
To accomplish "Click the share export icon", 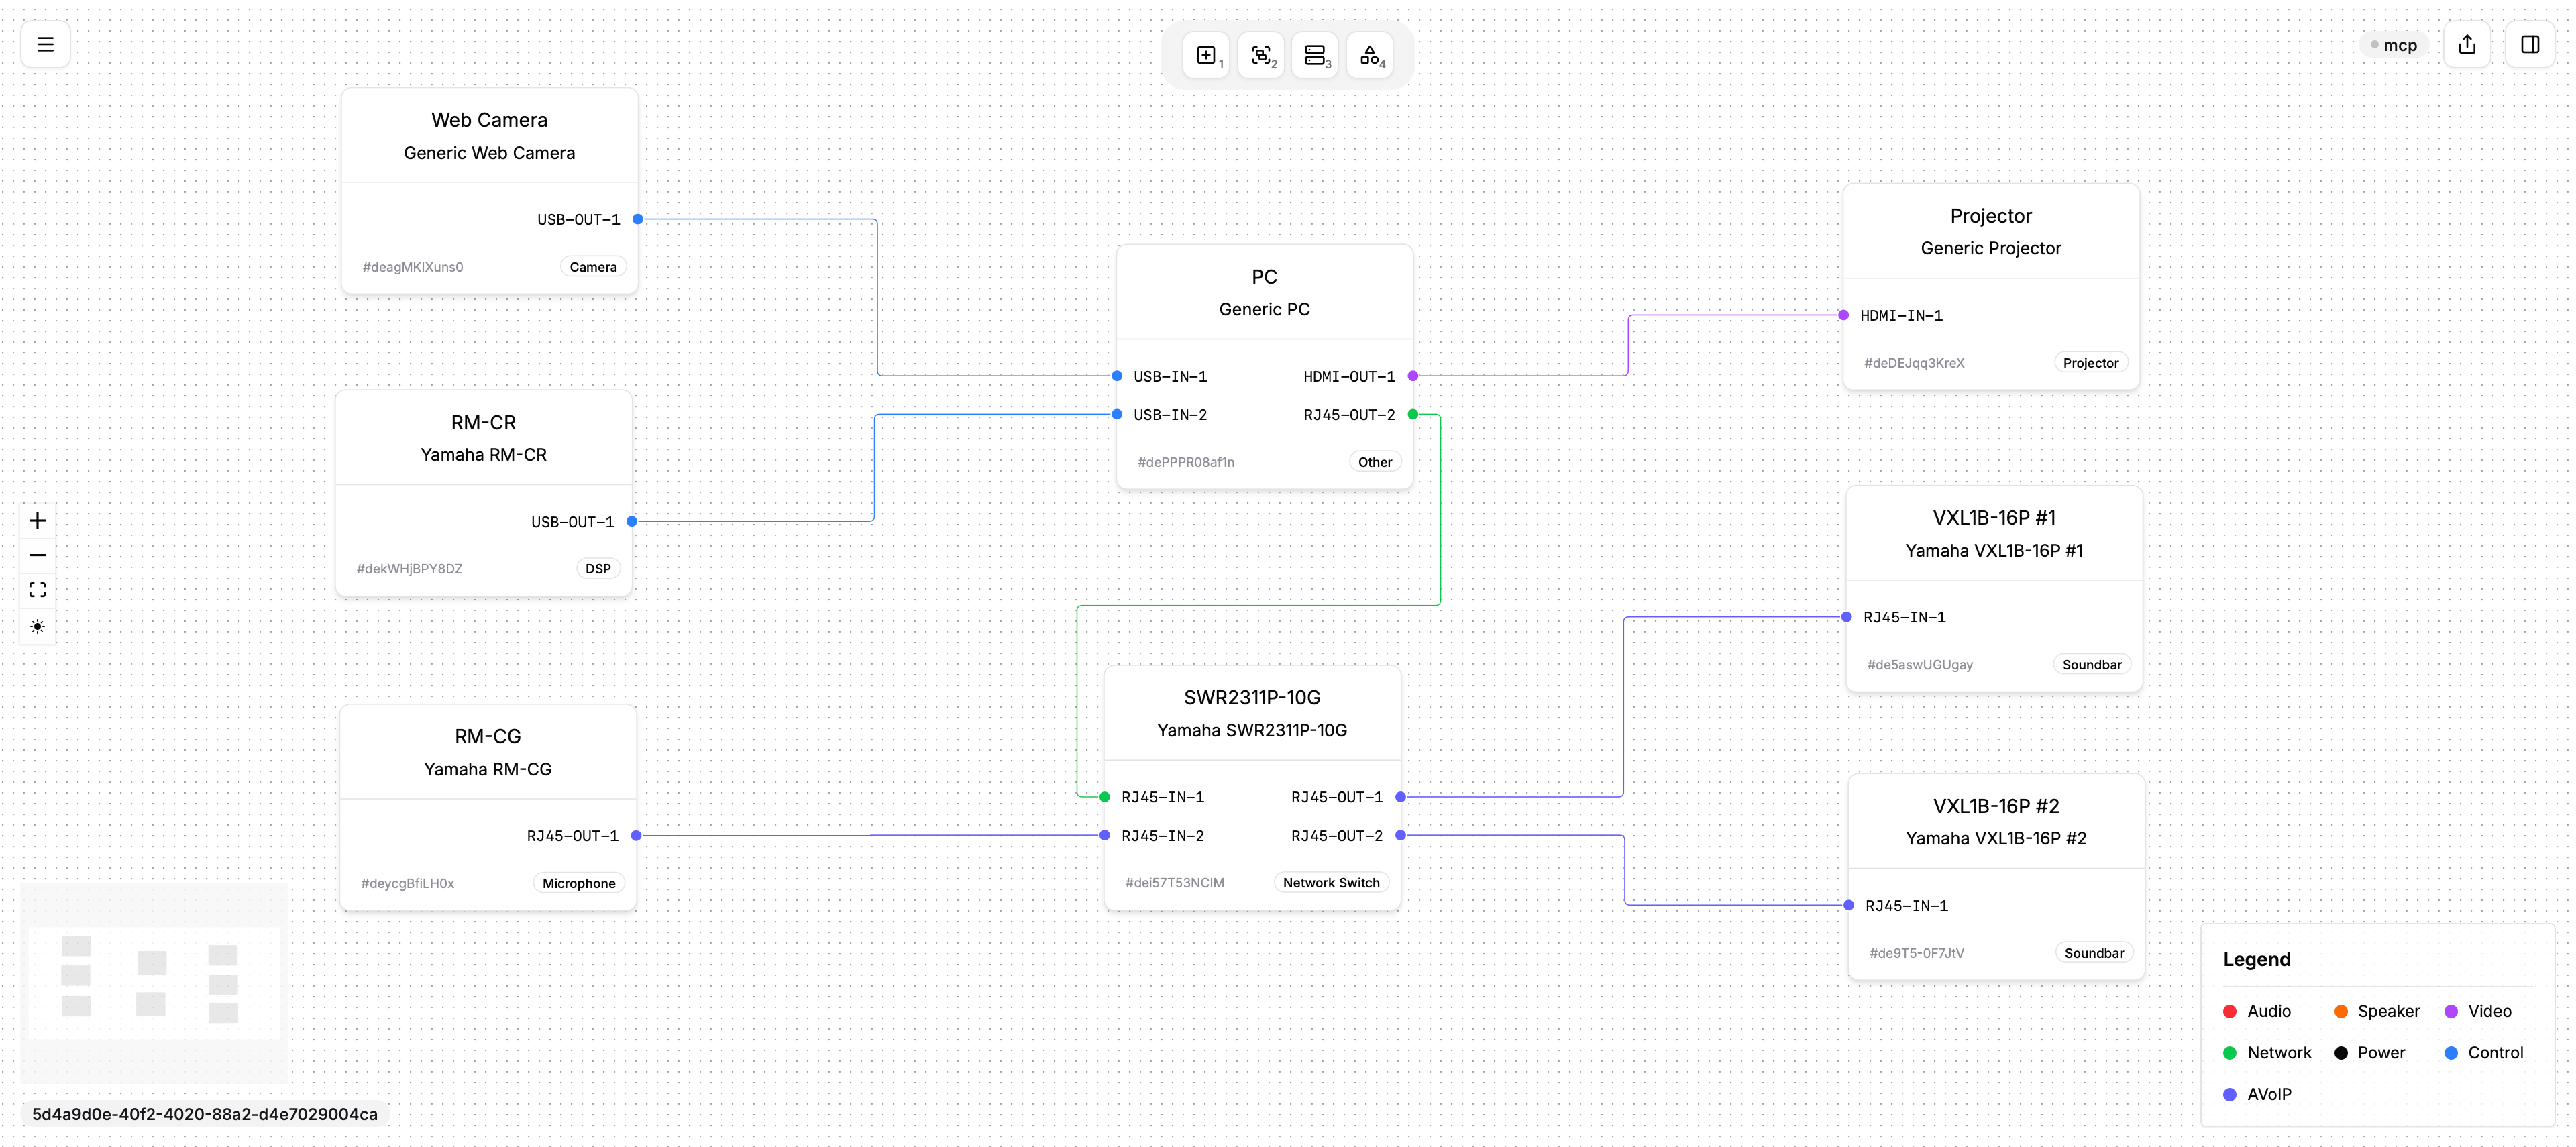I will point(2467,44).
